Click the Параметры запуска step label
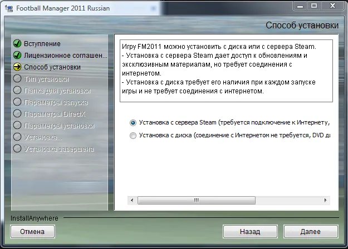The image size is (348, 249). [56, 102]
